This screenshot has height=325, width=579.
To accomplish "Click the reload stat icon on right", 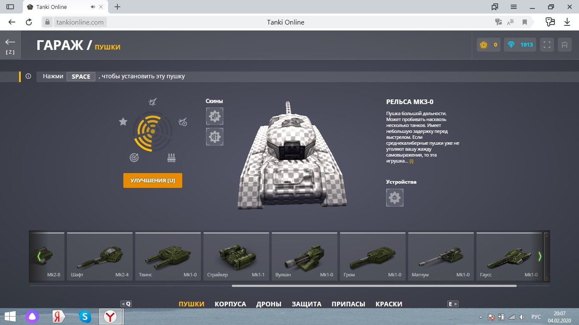I will click(x=183, y=122).
